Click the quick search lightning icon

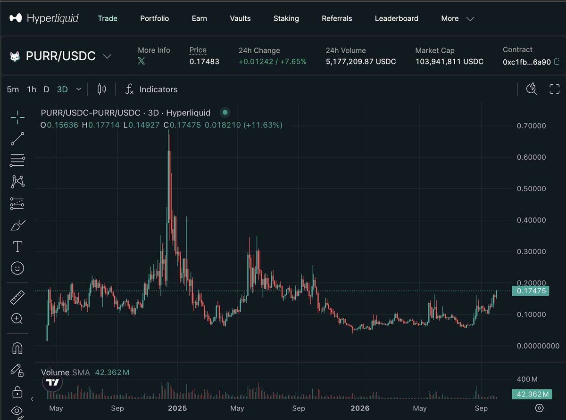(532, 89)
